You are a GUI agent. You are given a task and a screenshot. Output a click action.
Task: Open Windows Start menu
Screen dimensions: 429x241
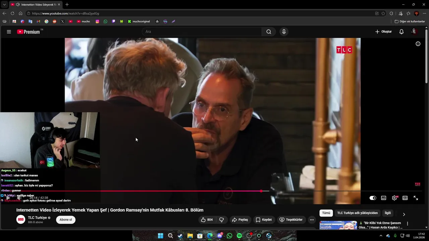coord(161,236)
